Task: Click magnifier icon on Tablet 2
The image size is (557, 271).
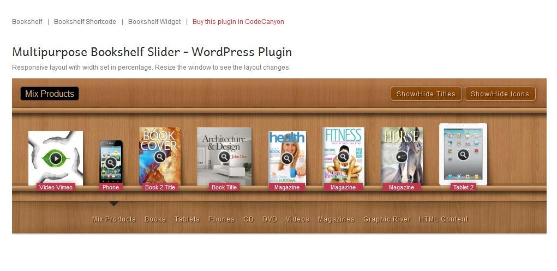Action: [x=463, y=155]
